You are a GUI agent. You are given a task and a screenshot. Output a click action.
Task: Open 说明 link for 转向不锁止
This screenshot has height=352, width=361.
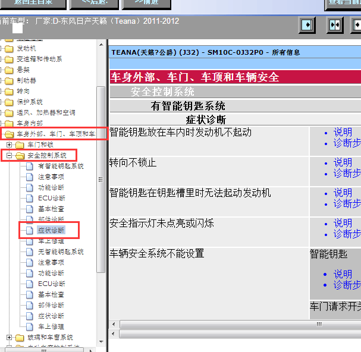[343, 163]
